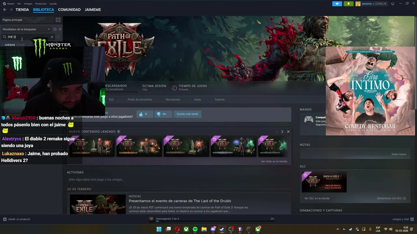The image size is (417, 234).
Task: Click the ready-to-play filter icon
Action: 60,29
